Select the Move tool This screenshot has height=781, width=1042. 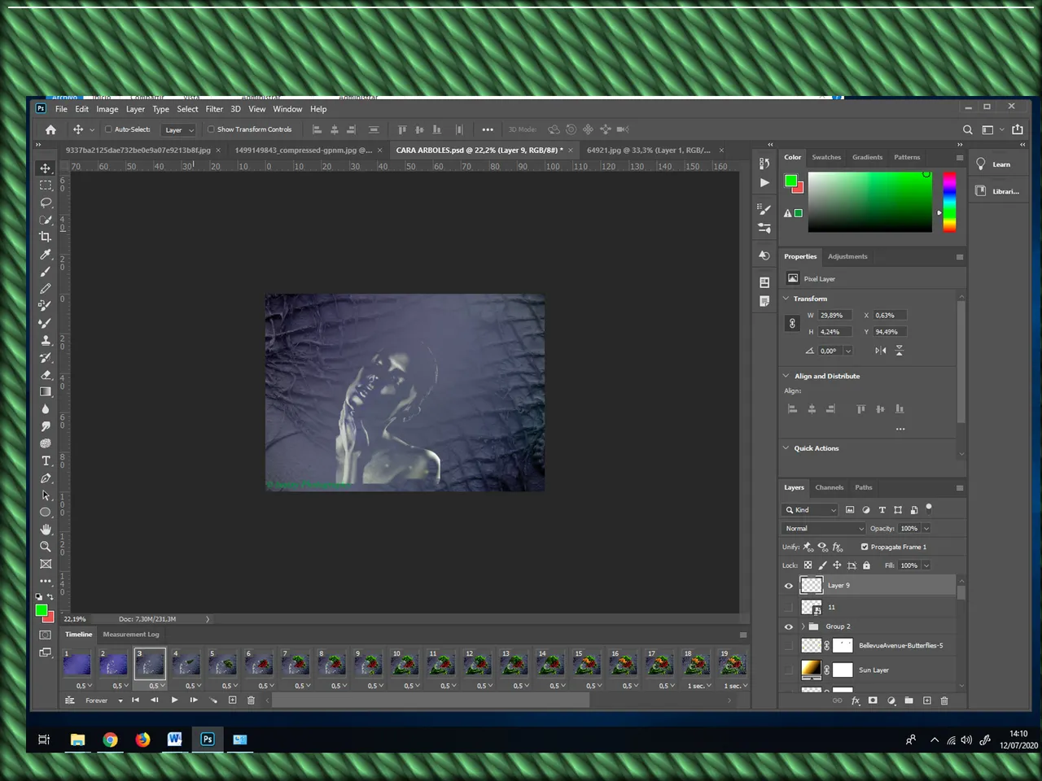click(46, 168)
